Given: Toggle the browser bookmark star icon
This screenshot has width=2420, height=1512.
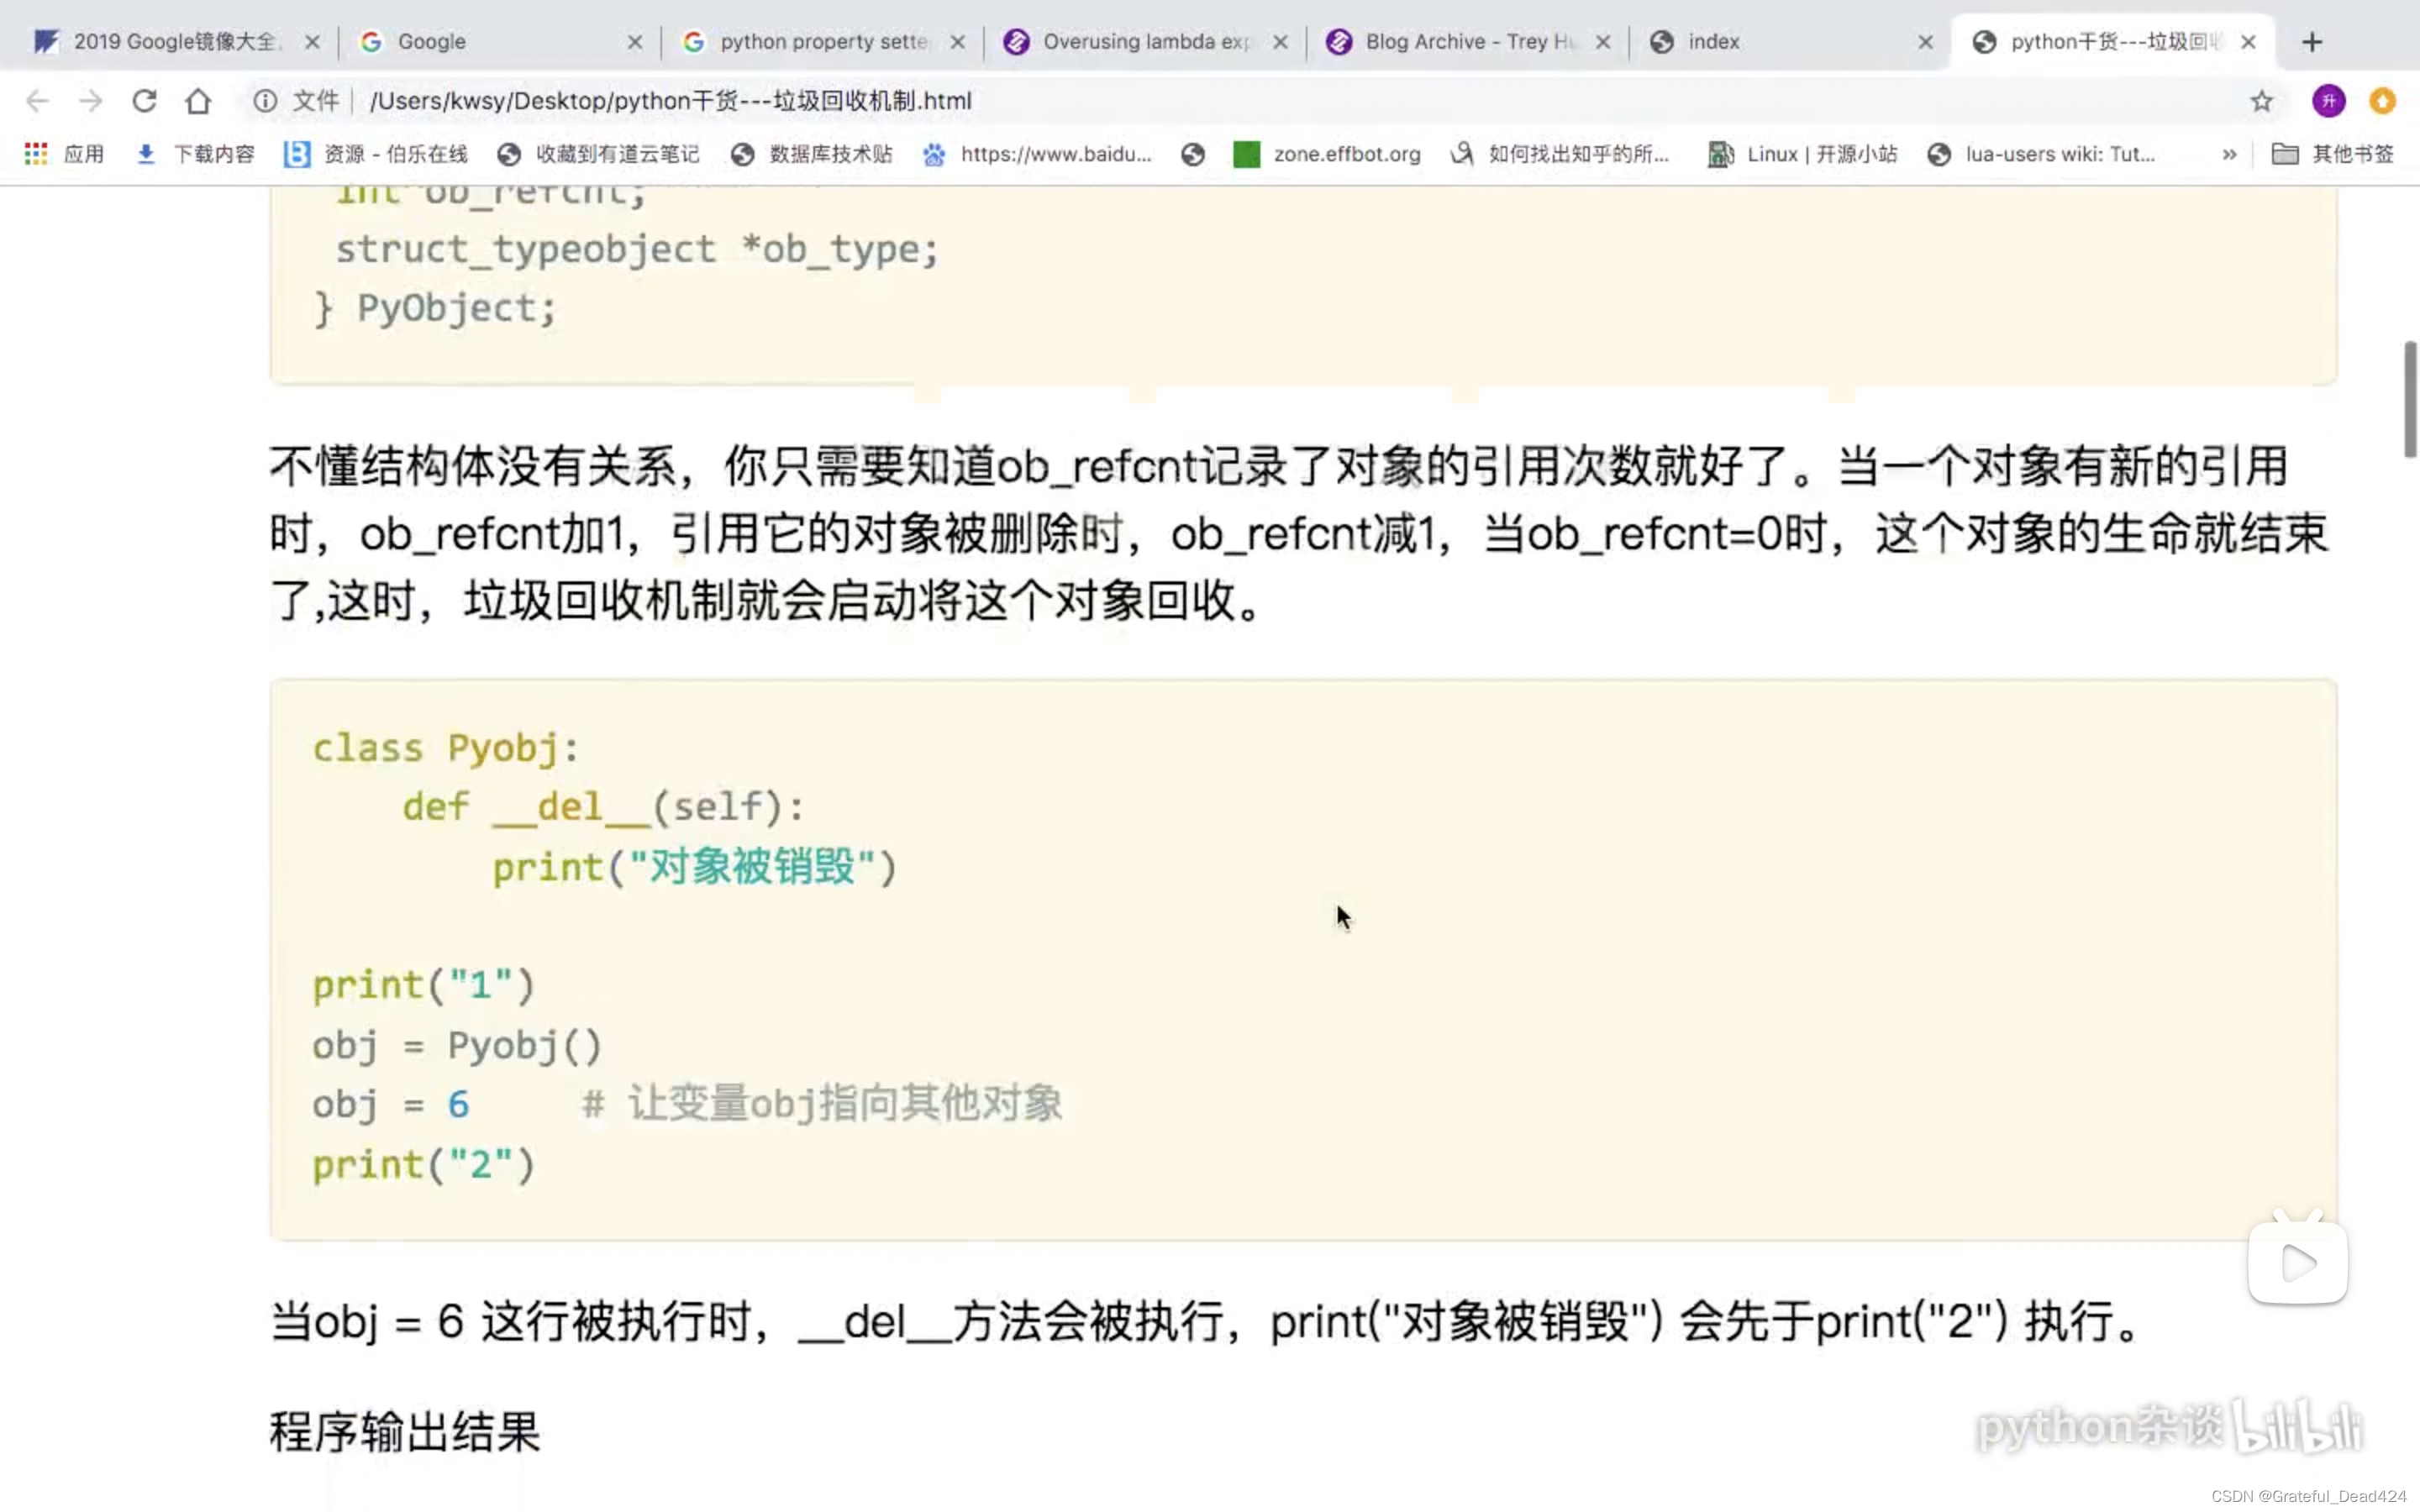Looking at the screenshot, I should point(2260,101).
